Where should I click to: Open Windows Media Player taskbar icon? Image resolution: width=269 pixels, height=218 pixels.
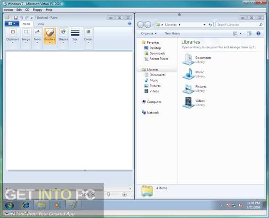[x=57, y=205]
